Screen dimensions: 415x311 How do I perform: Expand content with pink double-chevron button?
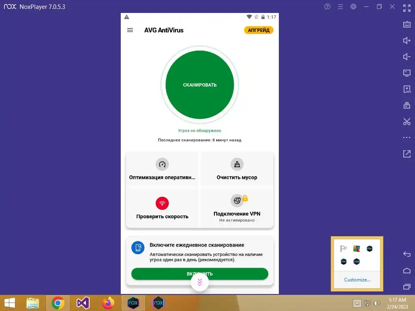[200, 282]
